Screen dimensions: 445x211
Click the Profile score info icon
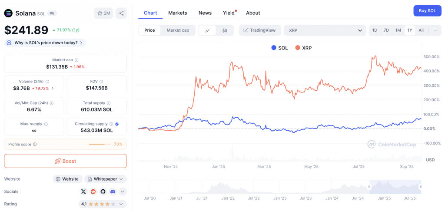coord(35,144)
